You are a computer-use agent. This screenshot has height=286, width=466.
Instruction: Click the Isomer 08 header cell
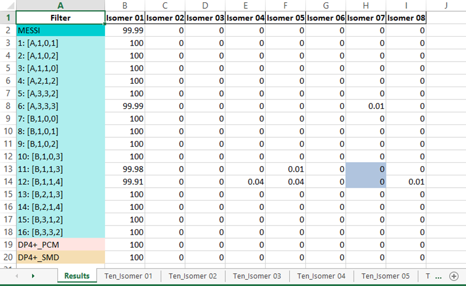point(406,18)
